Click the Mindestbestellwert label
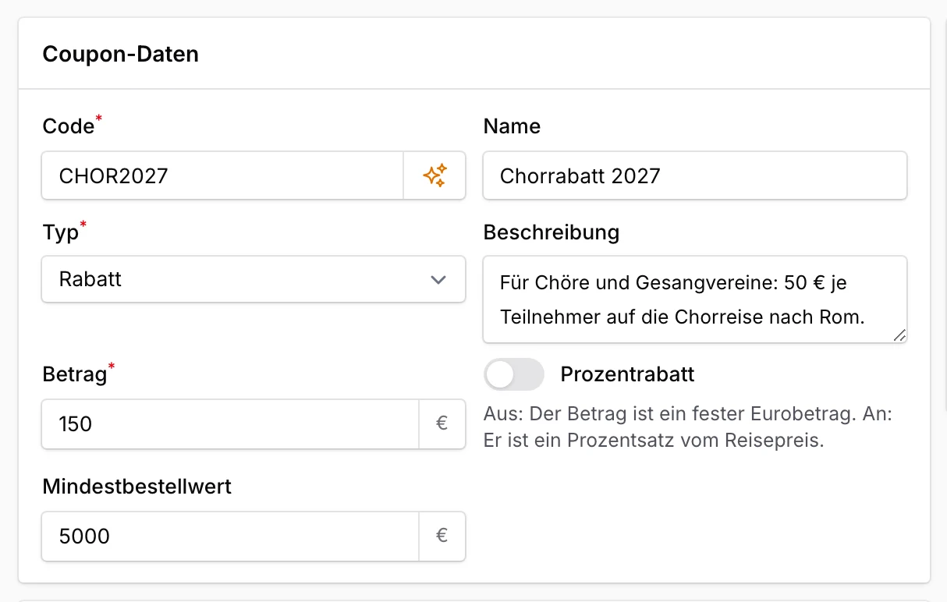This screenshot has height=602, width=947. pos(137,487)
